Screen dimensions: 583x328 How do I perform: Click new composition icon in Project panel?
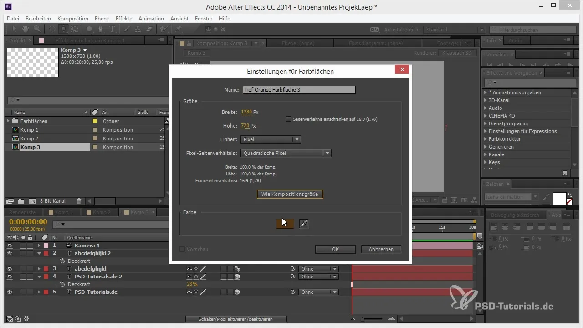33,201
